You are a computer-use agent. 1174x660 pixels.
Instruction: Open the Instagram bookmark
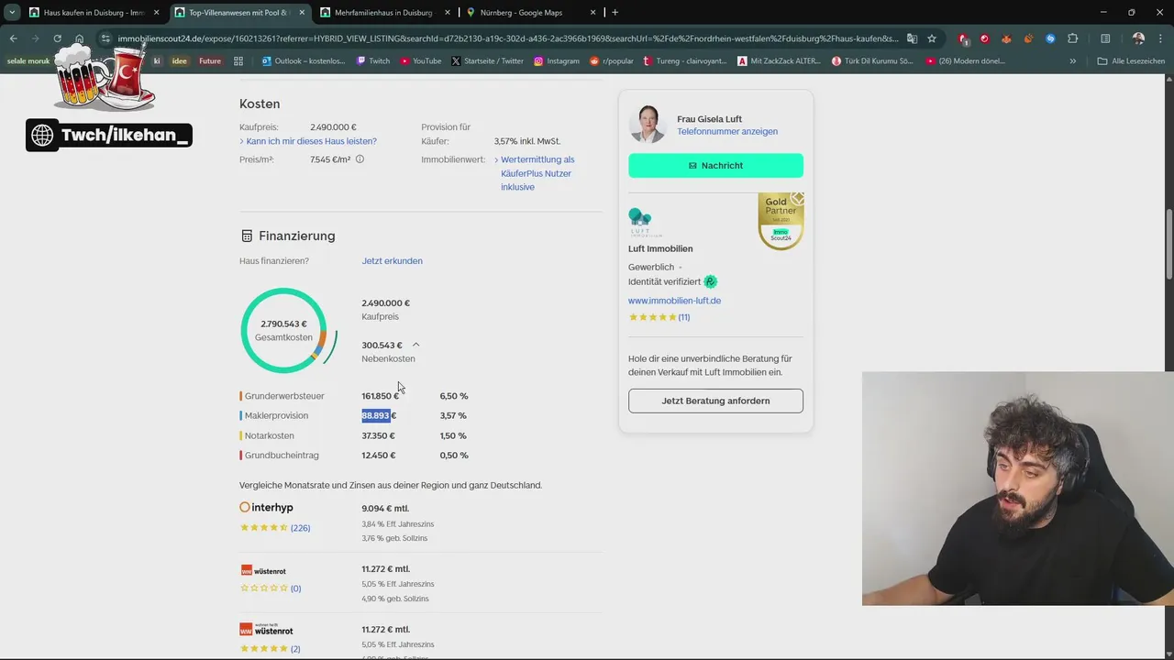[556, 61]
